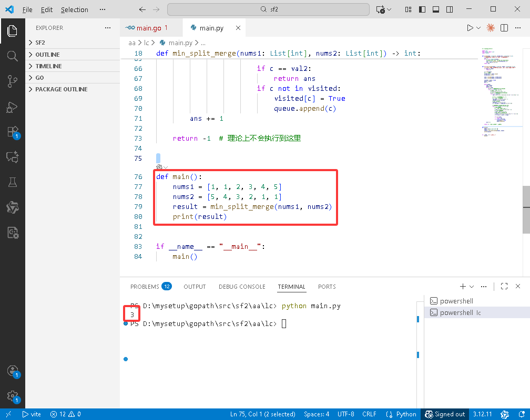Close the terminal panel
The height and width of the screenshot is (420, 530).
pyautogui.click(x=518, y=286)
